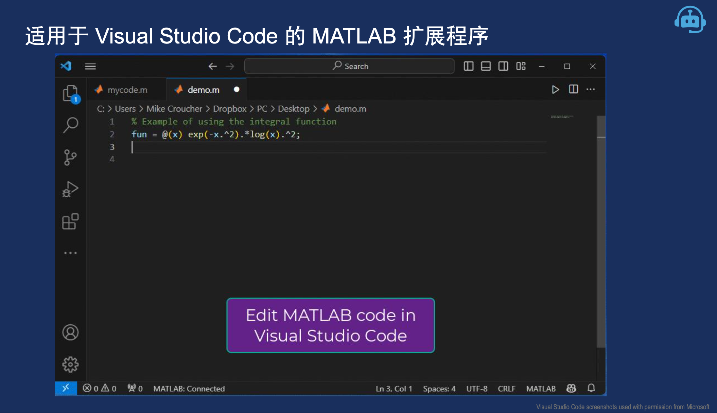Select MATLAB language mode in status bar
Image resolution: width=717 pixels, height=413 pixels.
[x=541, y=389]
